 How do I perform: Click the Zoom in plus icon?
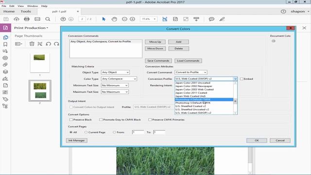132,19
